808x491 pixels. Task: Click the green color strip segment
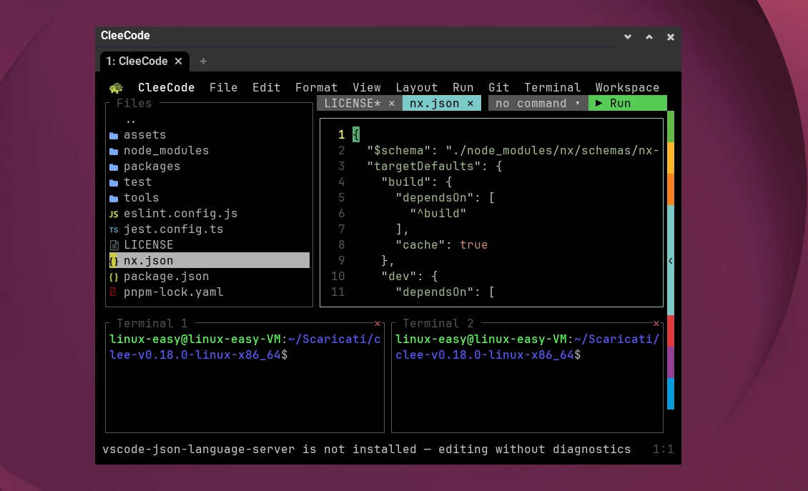point(671,127)
